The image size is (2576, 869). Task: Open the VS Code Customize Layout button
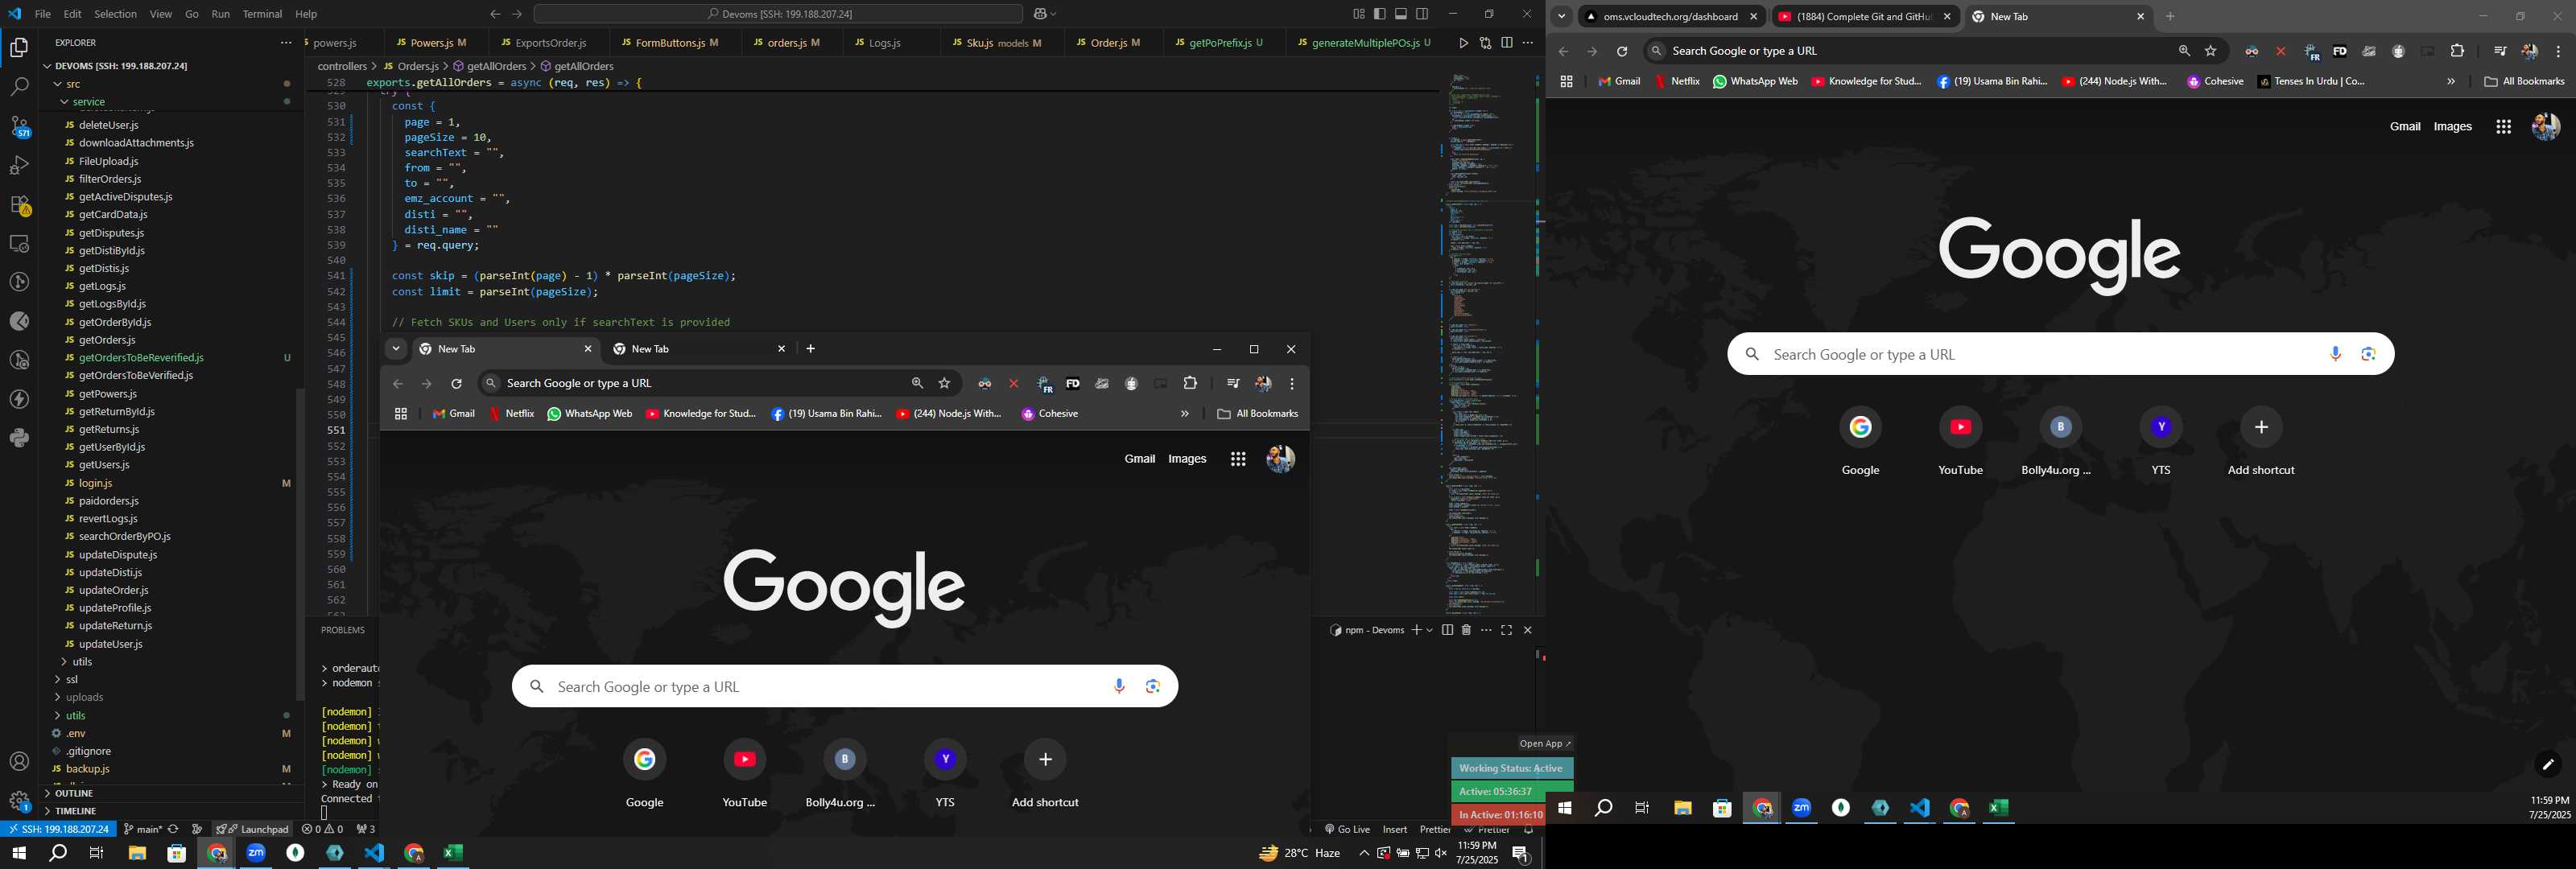point(1358,14)
